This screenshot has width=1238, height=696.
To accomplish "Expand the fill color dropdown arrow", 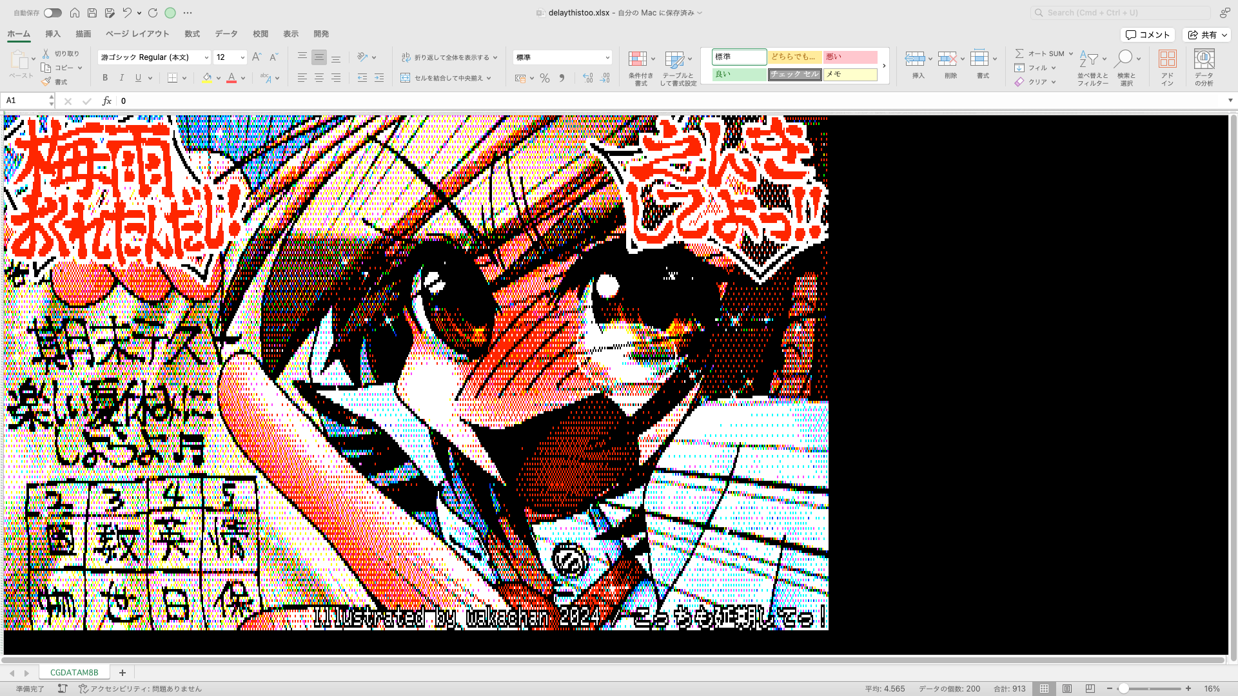I will click(219, 79).
